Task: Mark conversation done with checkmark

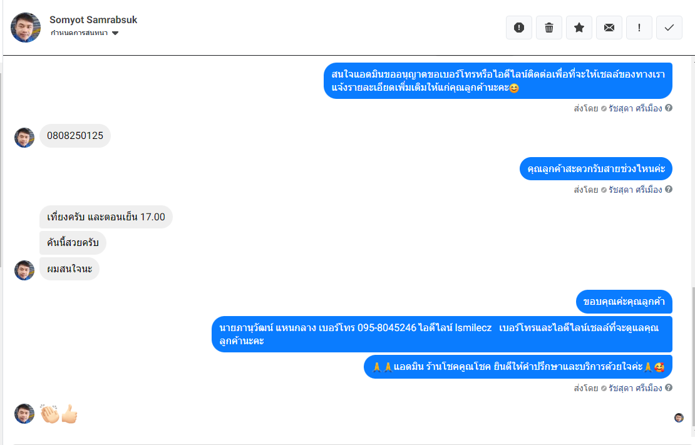Action: tap(669, 28)
